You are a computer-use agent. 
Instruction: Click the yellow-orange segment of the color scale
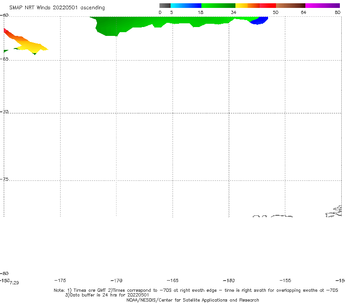tap(248, 6)
